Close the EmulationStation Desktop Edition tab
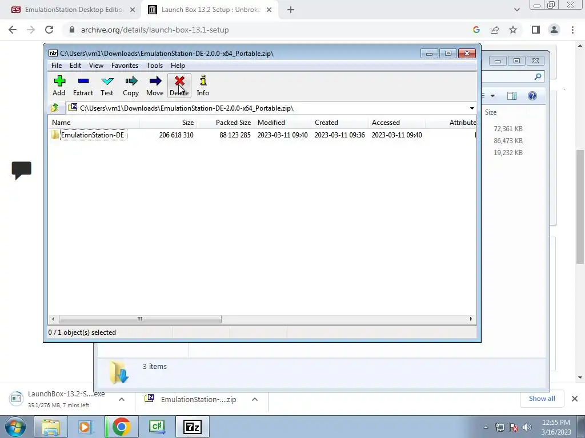This screenshot has width=585, height=438. 133,10
